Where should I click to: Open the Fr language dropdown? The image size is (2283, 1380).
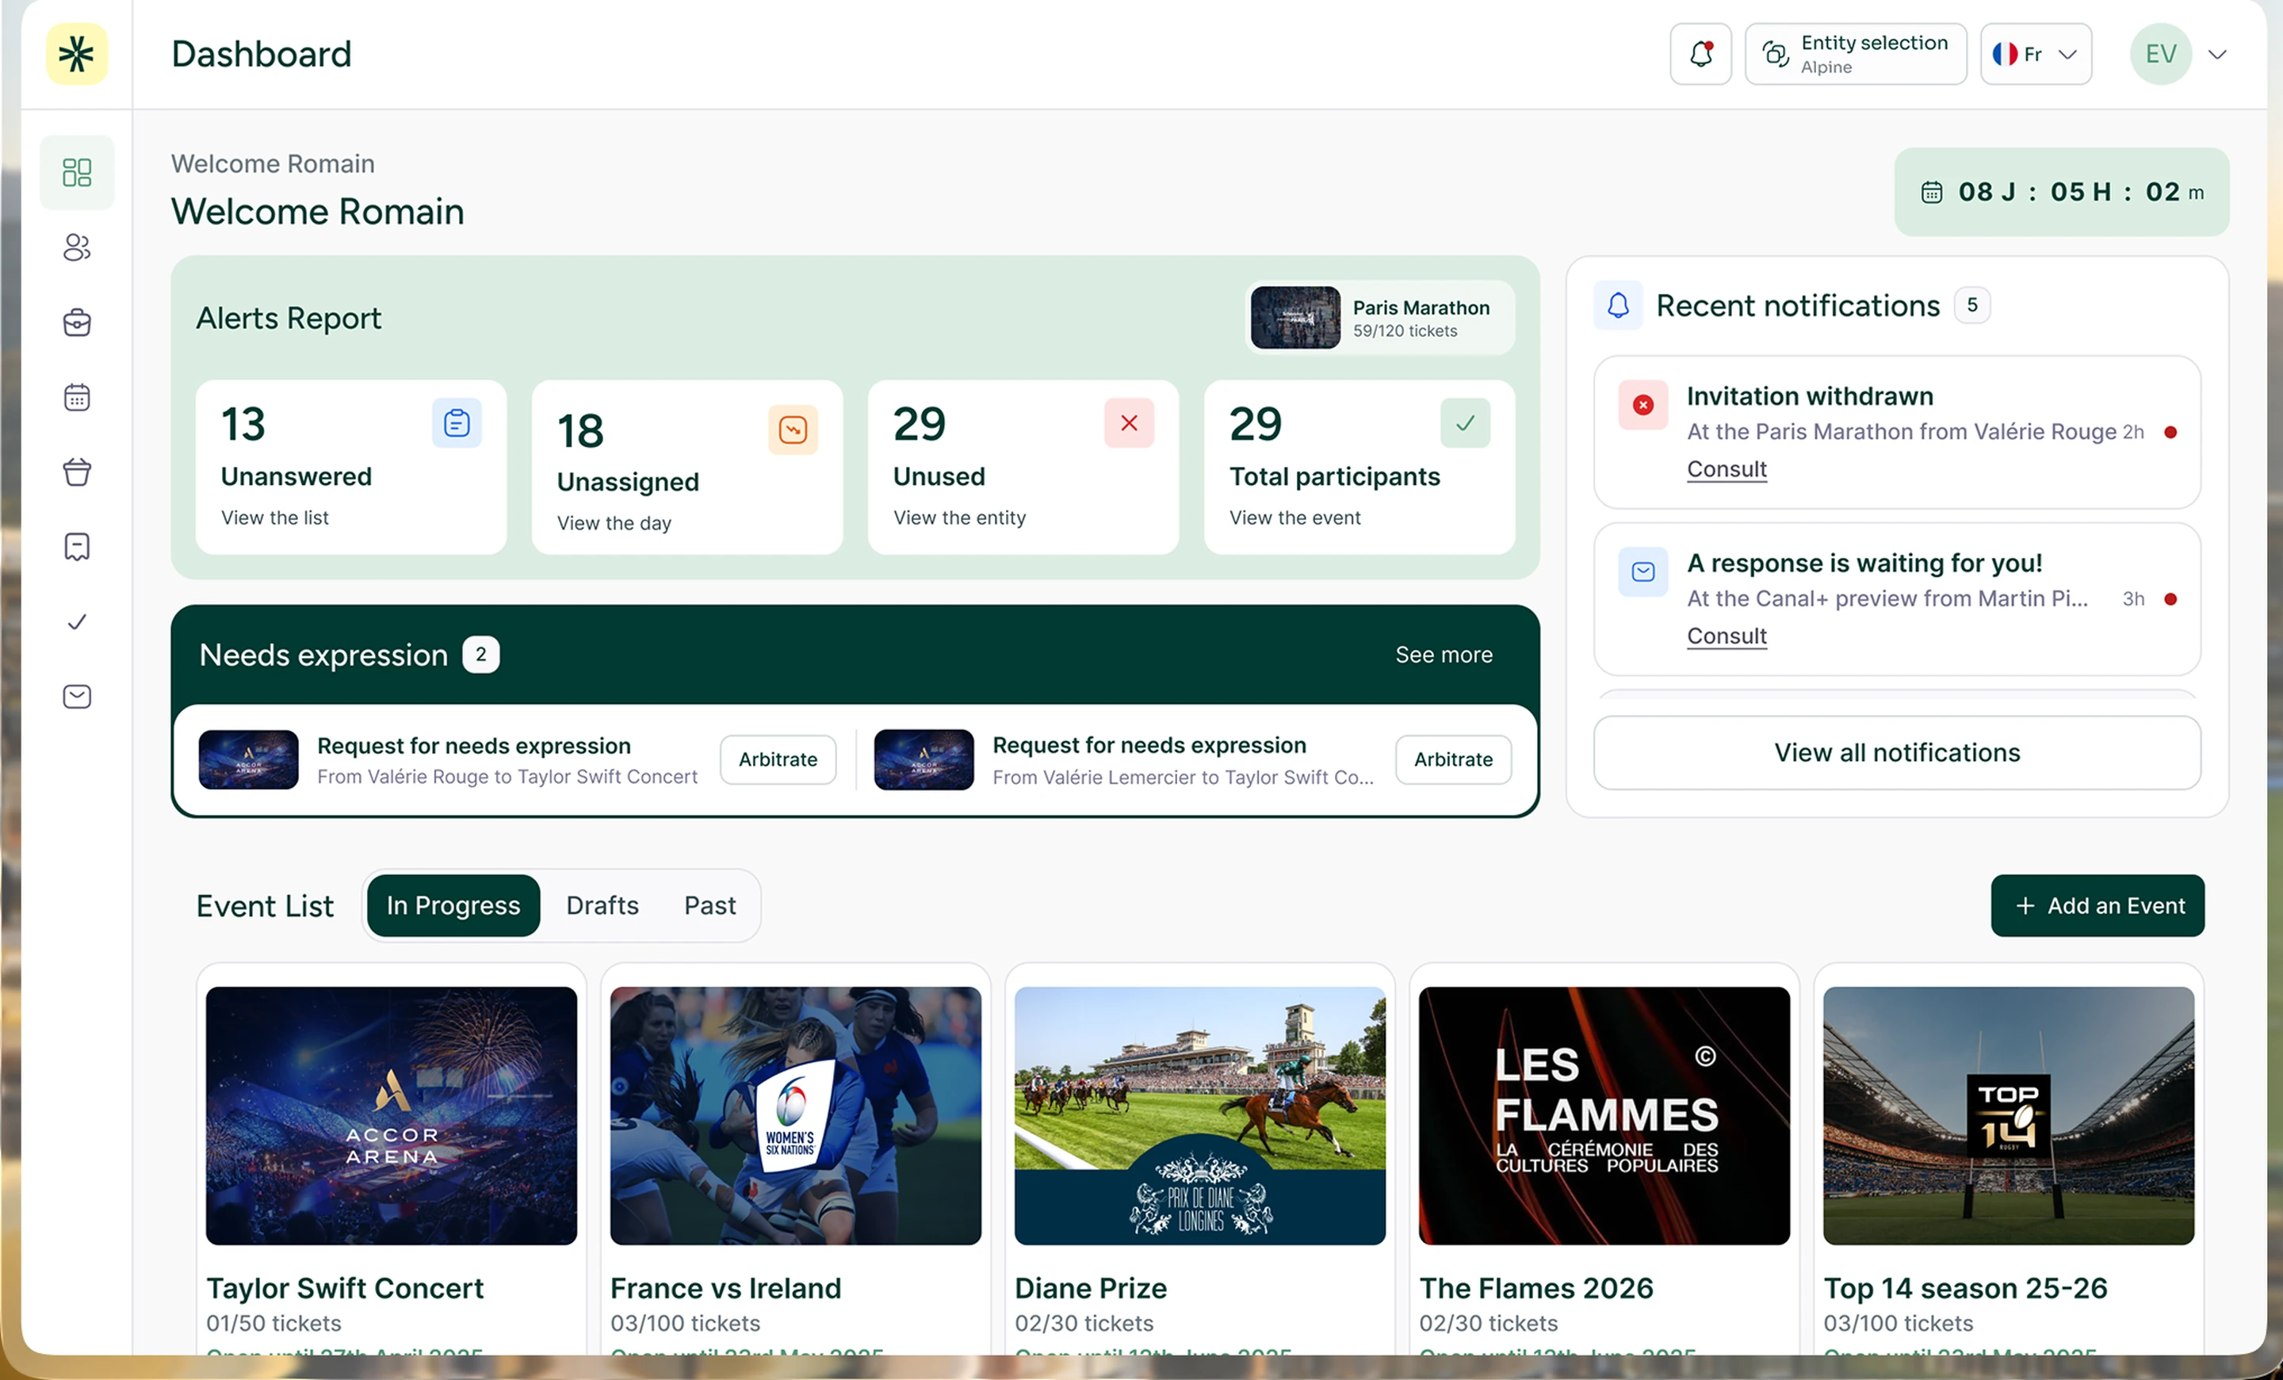(2036, 54)
